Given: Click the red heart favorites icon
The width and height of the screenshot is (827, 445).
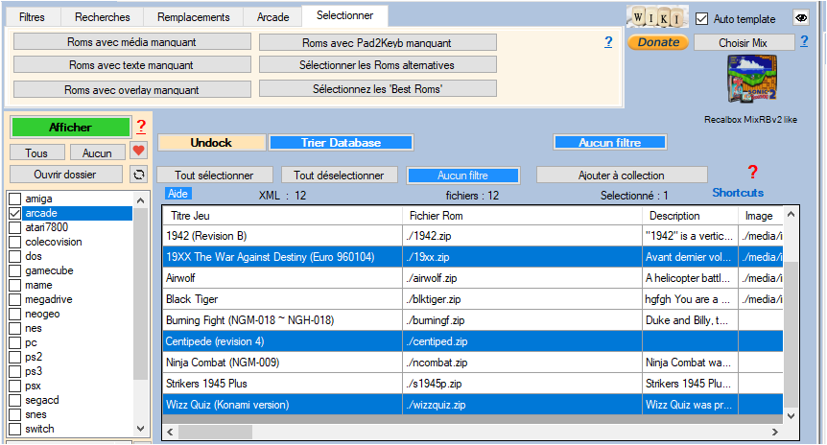Looking at the screenshot, I should (139, 152).
